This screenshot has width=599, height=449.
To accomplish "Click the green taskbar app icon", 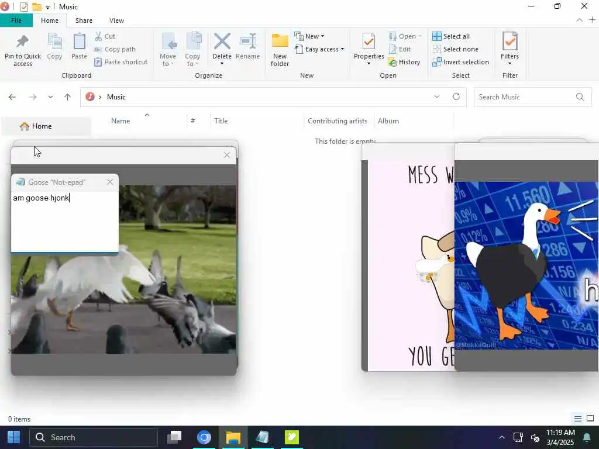I will 291,437.
